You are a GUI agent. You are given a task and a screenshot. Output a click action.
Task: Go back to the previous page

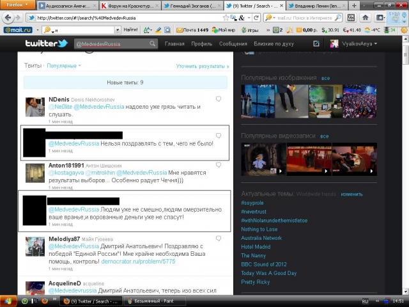pos(8,18)
